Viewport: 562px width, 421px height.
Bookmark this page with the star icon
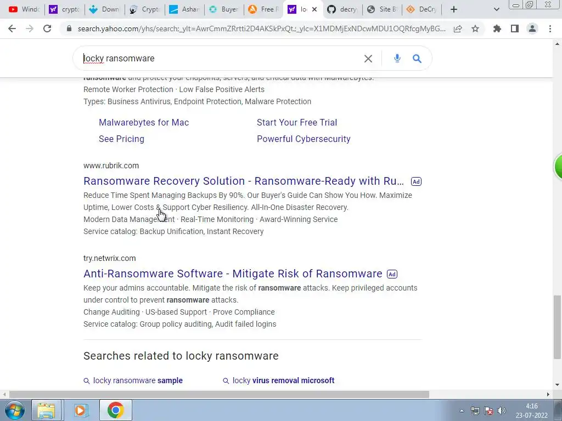(475, 29)
